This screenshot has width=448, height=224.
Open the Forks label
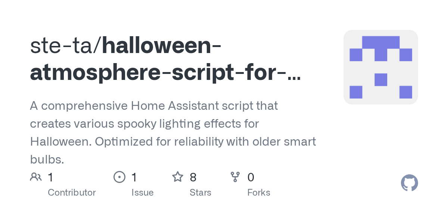[258, 193]
